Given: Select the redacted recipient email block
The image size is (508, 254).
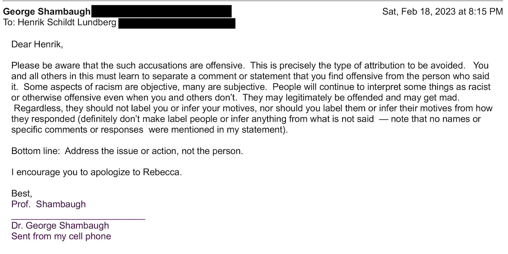Looking at the screenshot, I should [177, 23].
